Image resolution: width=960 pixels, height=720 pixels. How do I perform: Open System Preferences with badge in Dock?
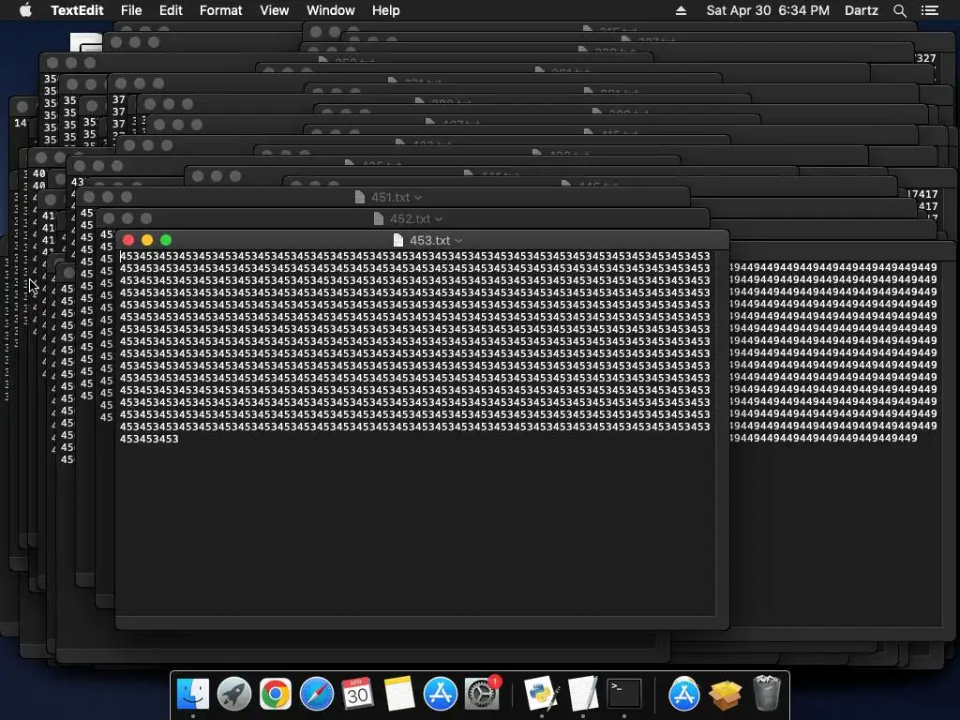482,694
